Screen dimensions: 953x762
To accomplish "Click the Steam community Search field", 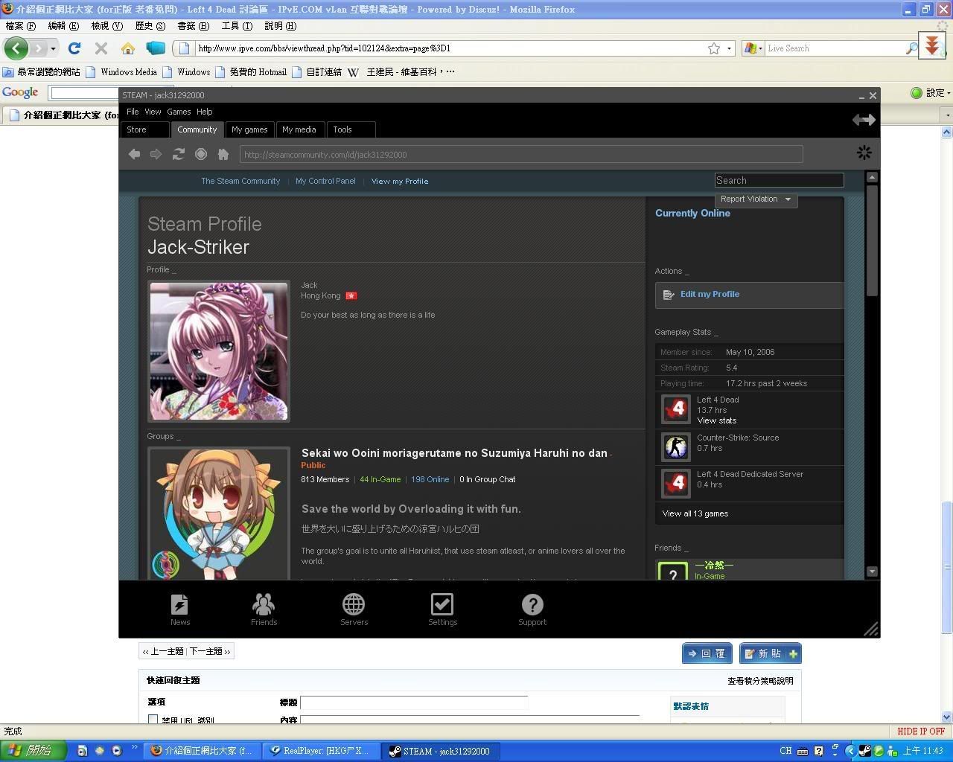I will tap(778, 180).
